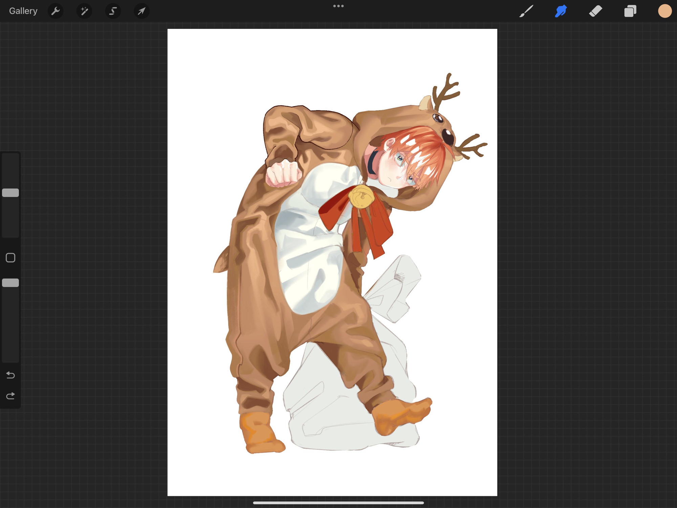677x508 pixels.
Task: Return to the Gallery
Action: click(23, 11)
